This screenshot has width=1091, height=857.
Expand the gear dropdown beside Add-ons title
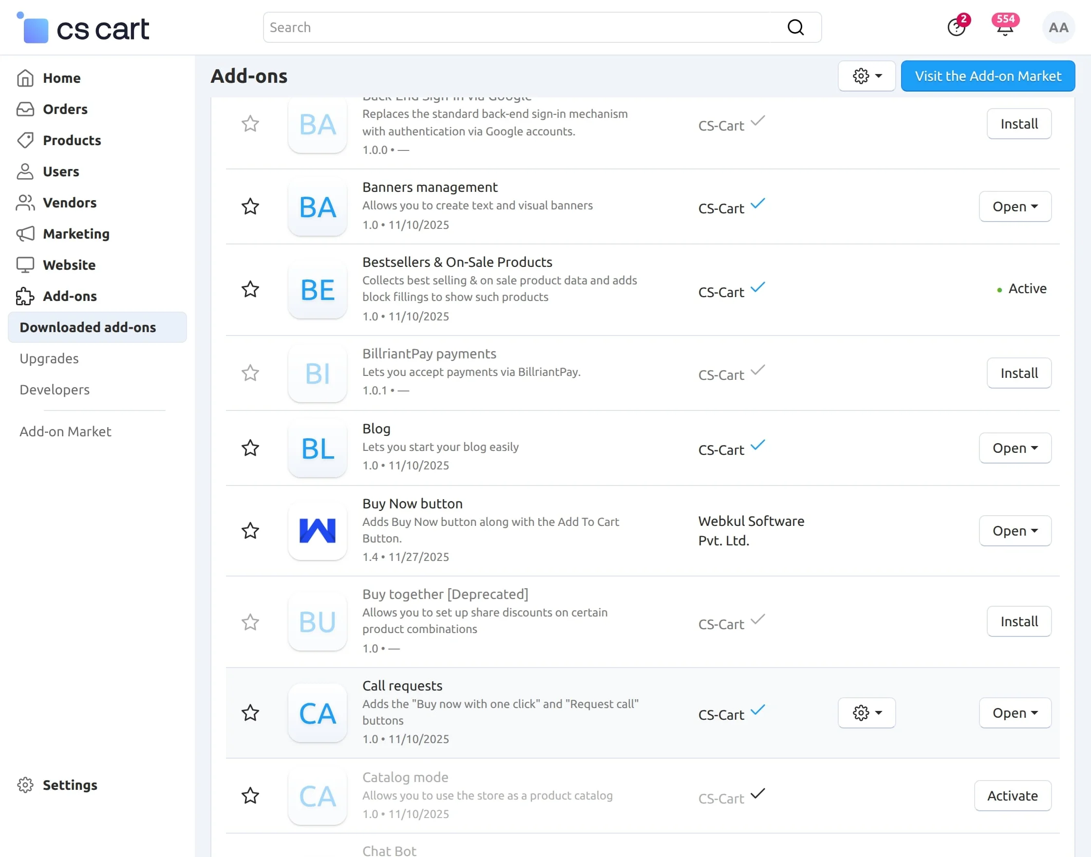tap(866, 76)
